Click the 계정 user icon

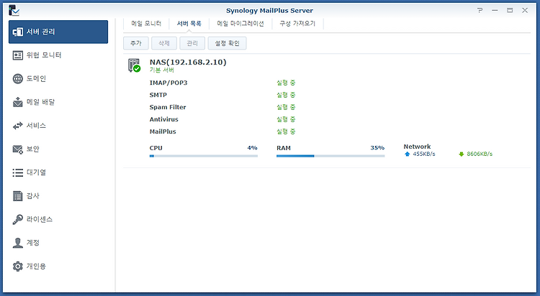coord(18,243)
